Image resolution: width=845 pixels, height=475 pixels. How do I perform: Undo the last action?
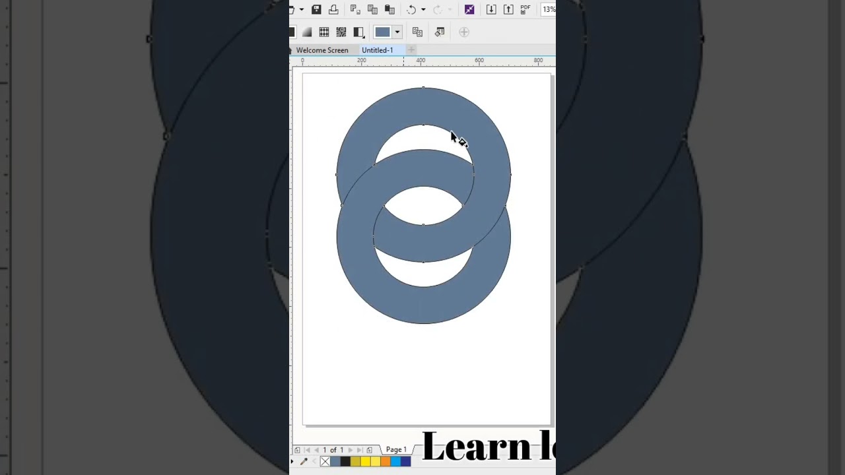click(411, 9)
